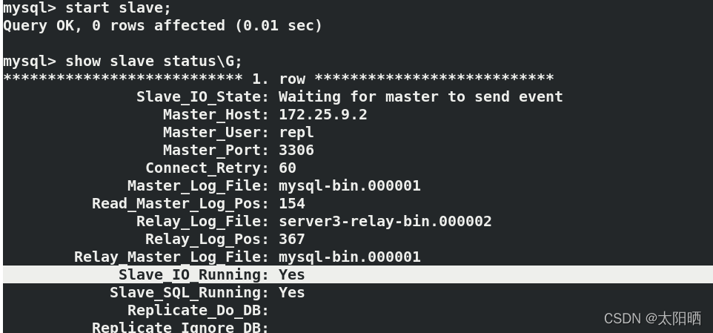The image size is (713, 333).
Task: Click the Read_Master_Log_Pos value 154
Action: click(291, 203)
